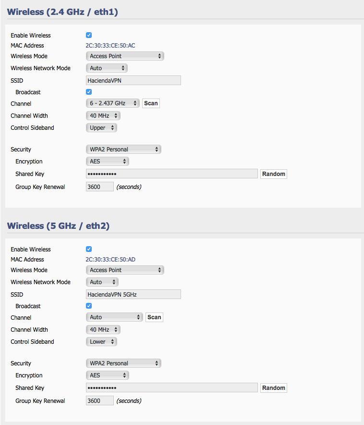Generate Random shared key for 2.4 GHz
The height and width of the screenshot is (425, 364).
[x=274, y=174]
